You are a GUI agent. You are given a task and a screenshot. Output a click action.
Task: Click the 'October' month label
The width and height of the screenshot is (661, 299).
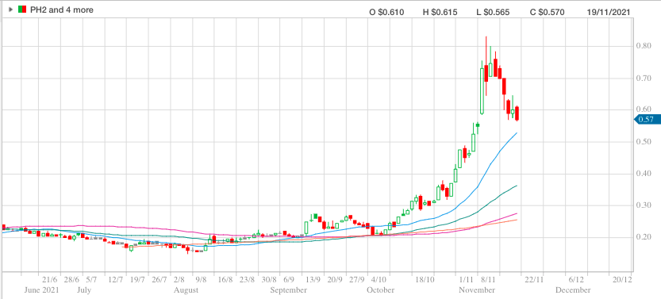[x=381, y=290]
